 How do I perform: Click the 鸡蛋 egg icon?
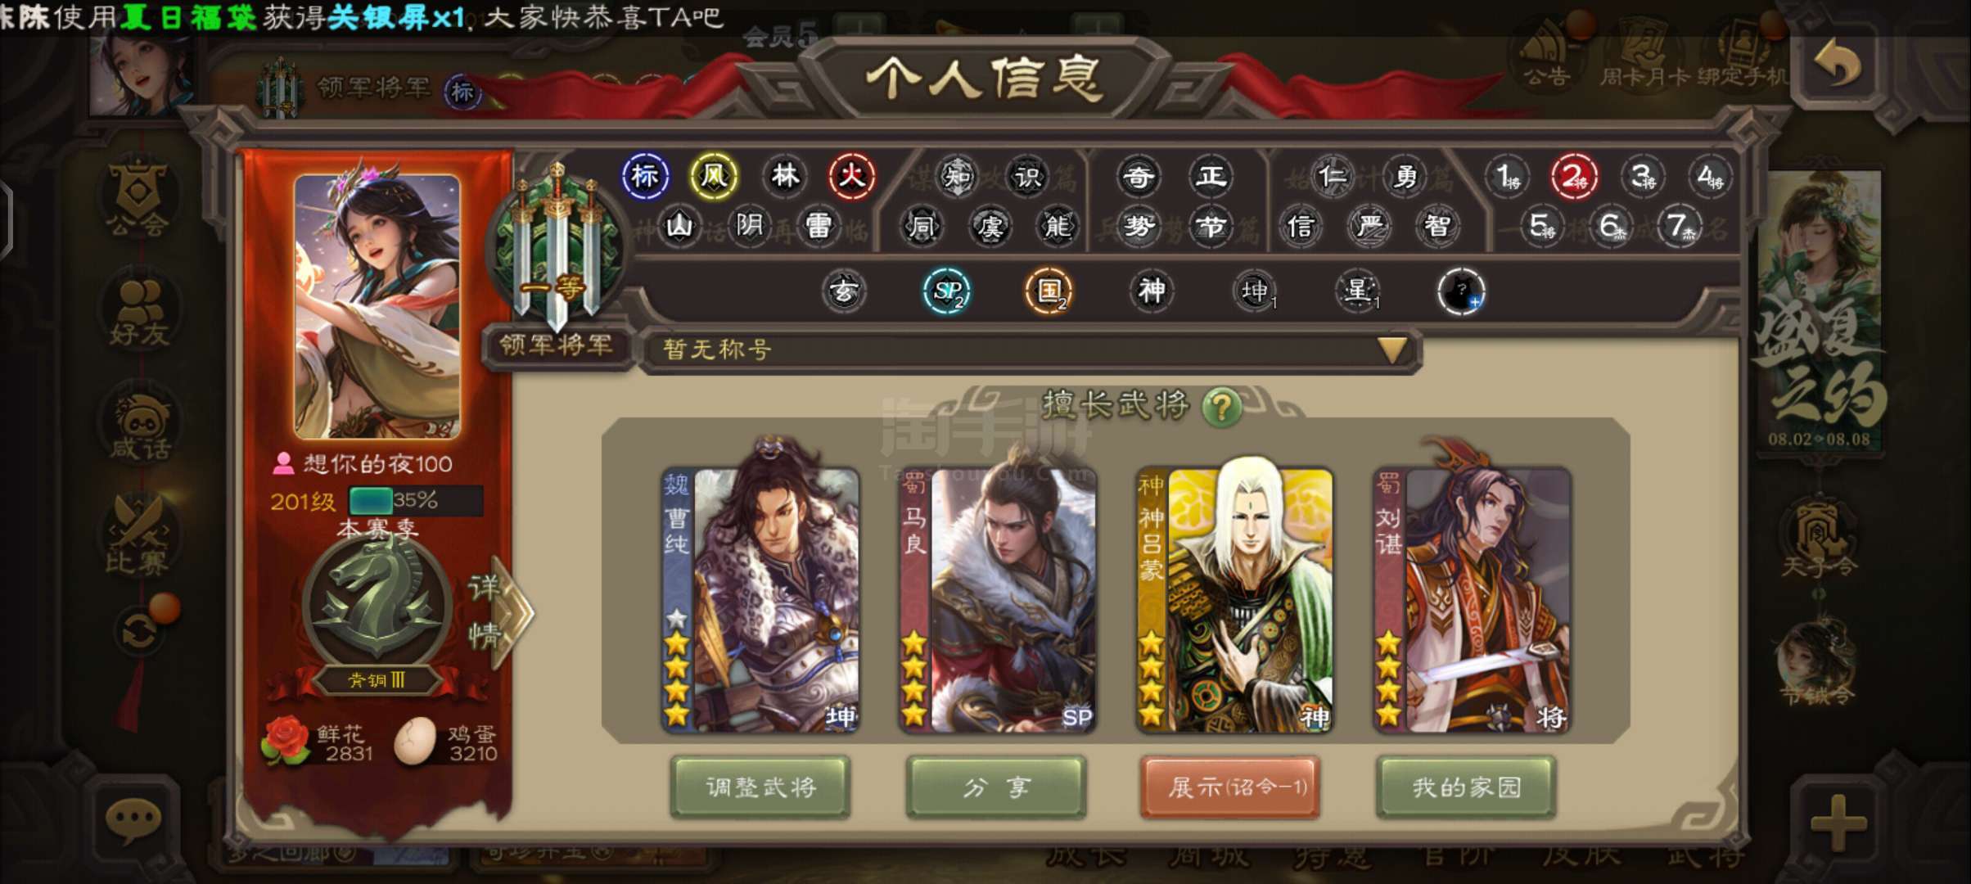(415, 742)
